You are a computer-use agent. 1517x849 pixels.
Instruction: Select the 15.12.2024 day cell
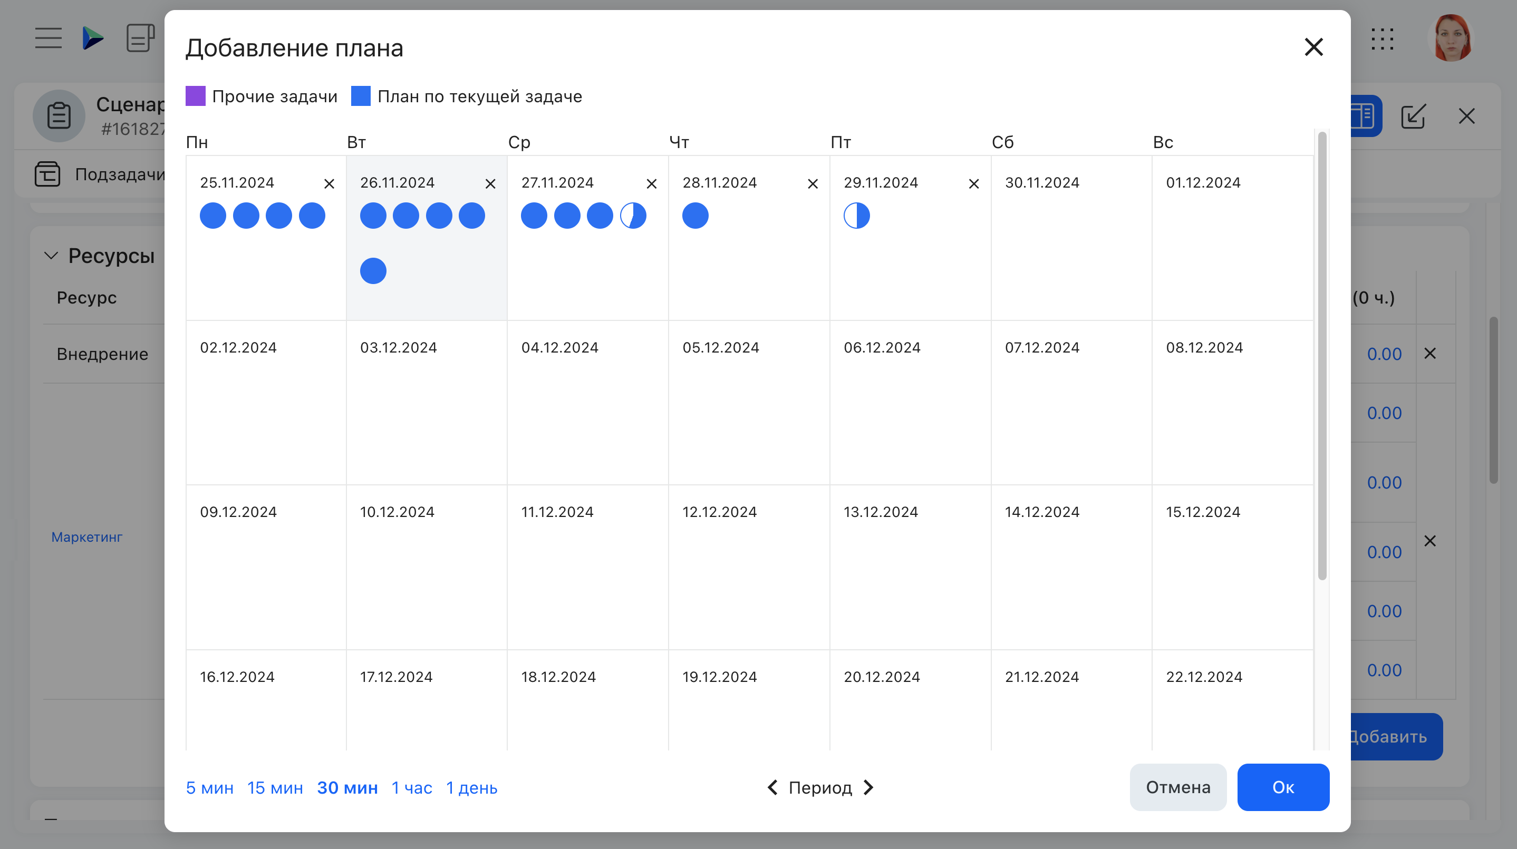(1233, 568)
